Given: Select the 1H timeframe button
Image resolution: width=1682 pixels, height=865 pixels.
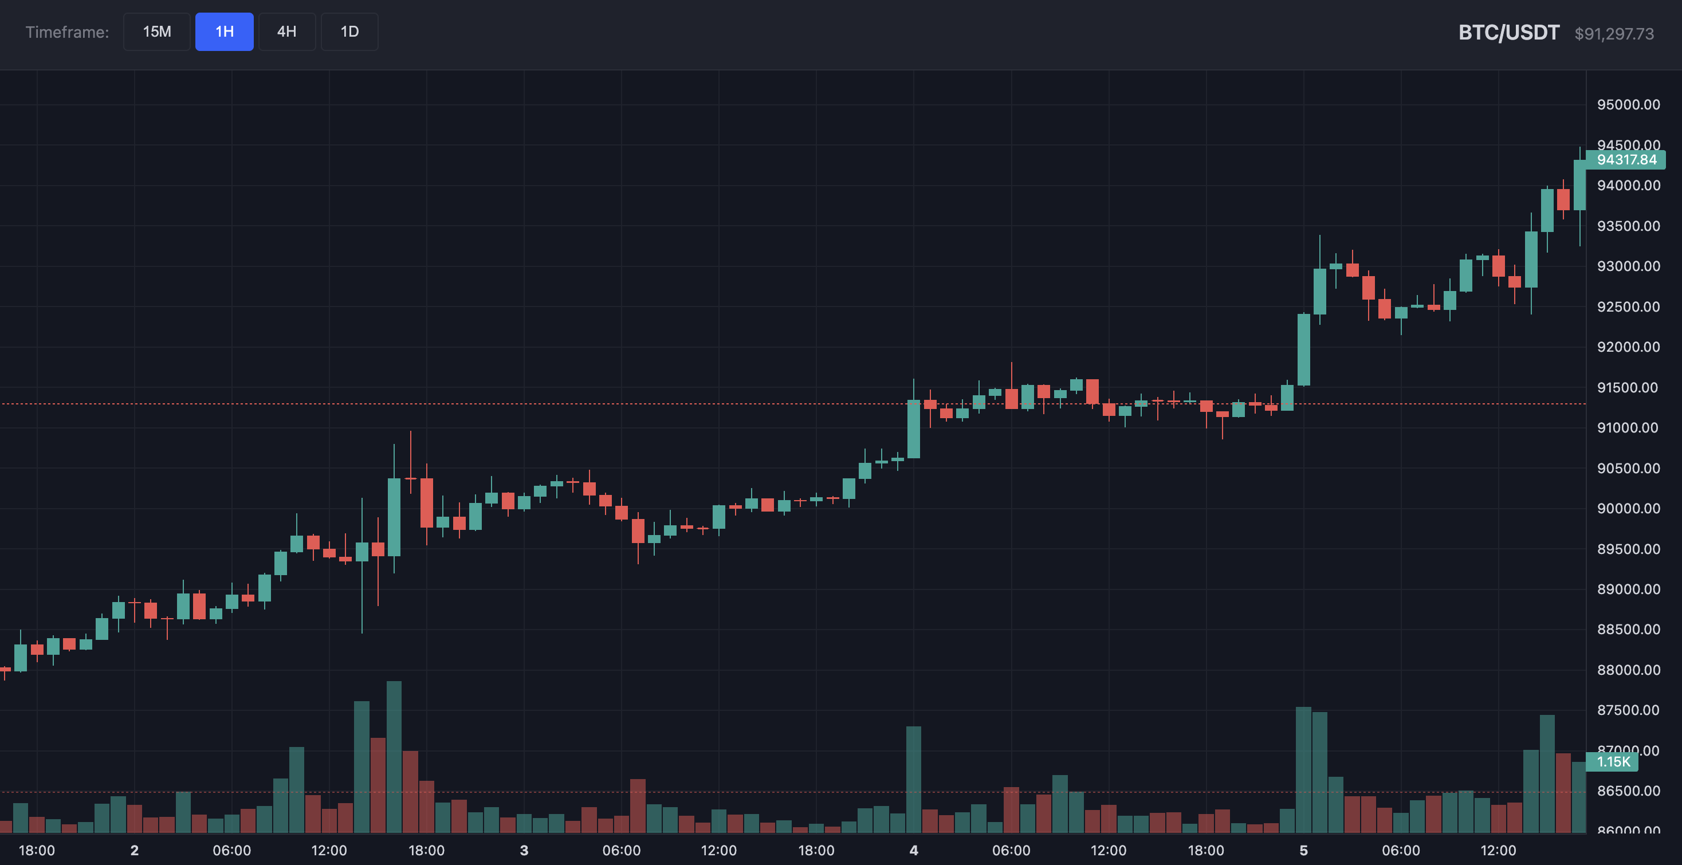Looking at the screenshot, I should (x=224, y=32).
